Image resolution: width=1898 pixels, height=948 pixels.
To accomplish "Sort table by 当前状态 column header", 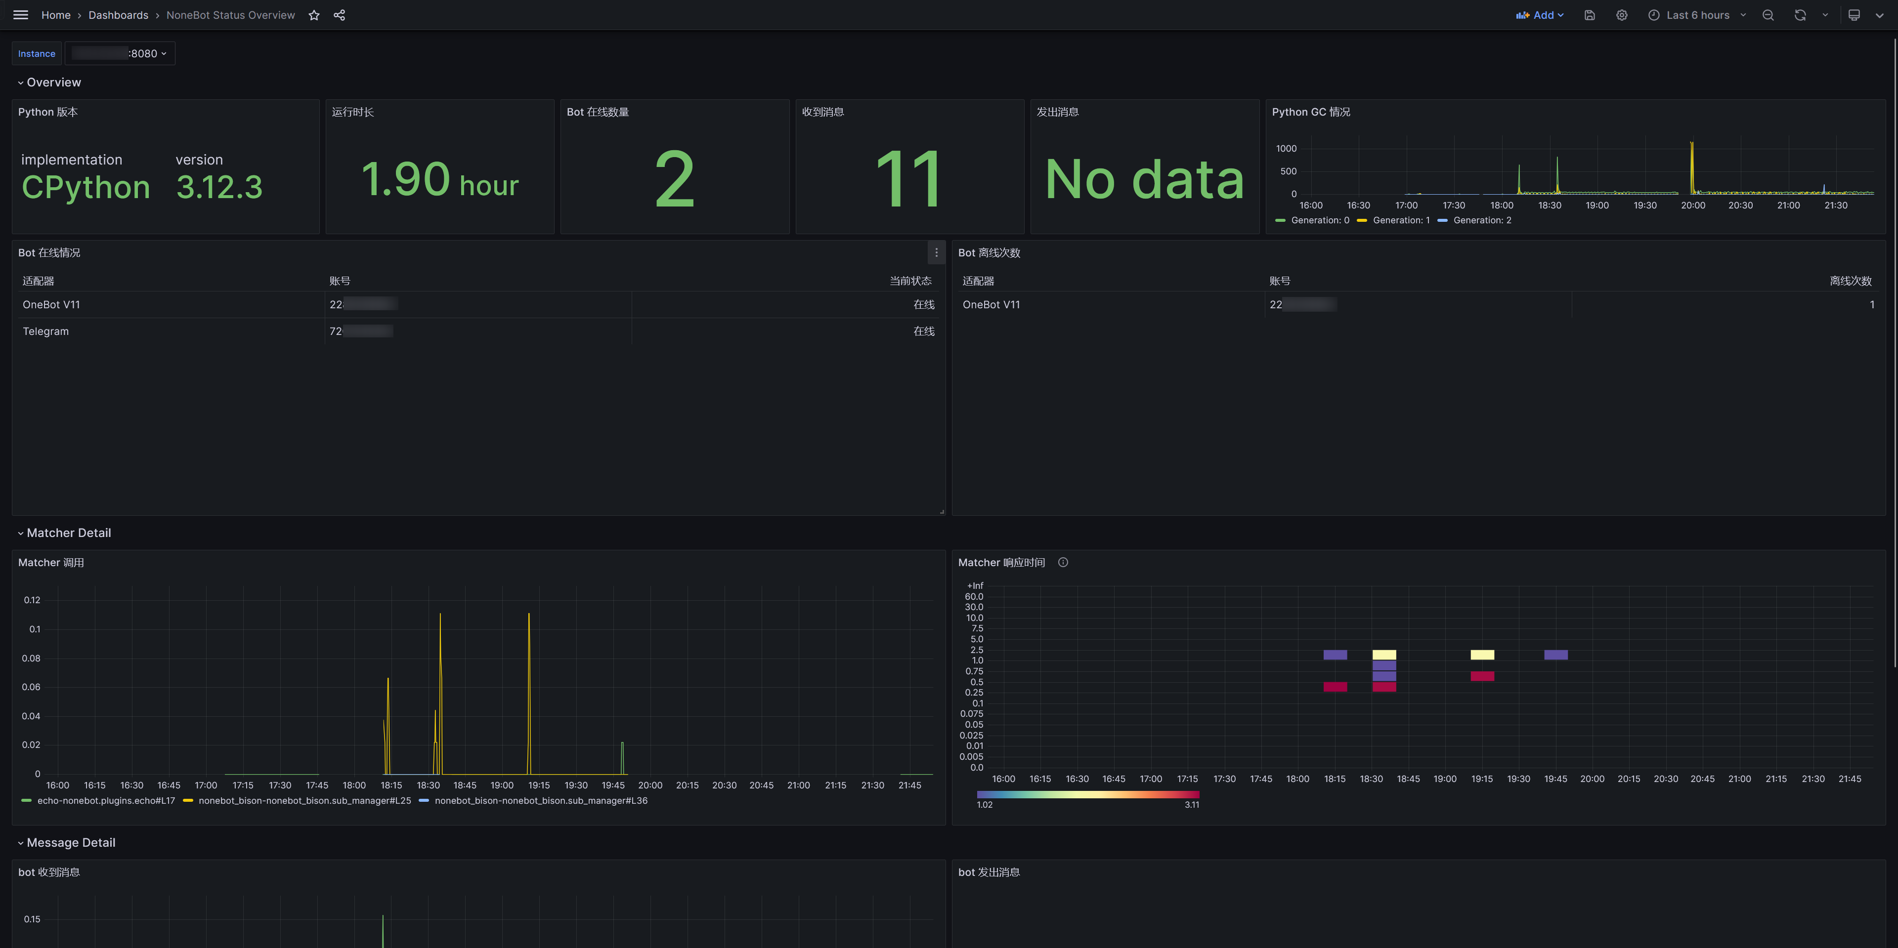I will click(910, 281).
